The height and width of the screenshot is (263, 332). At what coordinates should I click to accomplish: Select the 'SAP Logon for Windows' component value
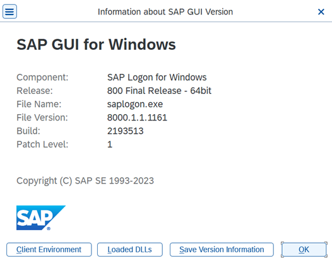(x=157, y=78)
